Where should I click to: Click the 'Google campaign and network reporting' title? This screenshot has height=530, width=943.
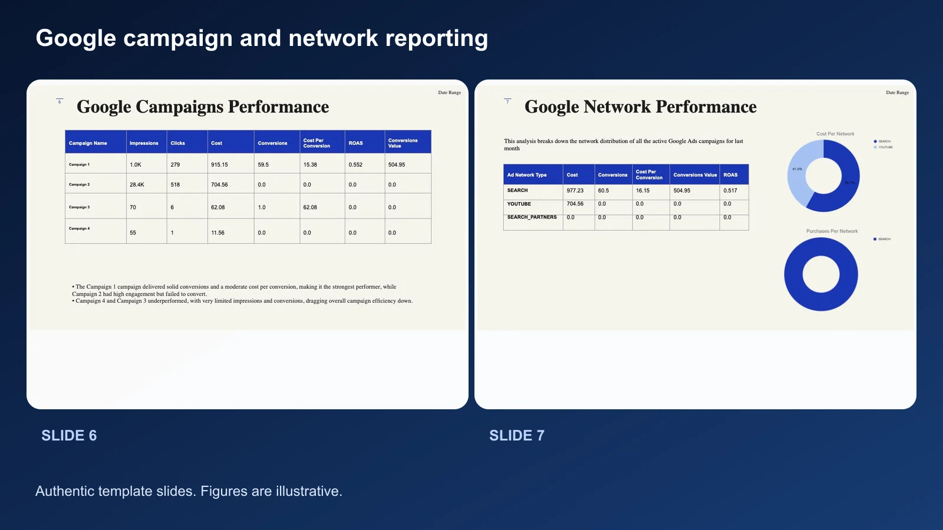click(262, 38)
